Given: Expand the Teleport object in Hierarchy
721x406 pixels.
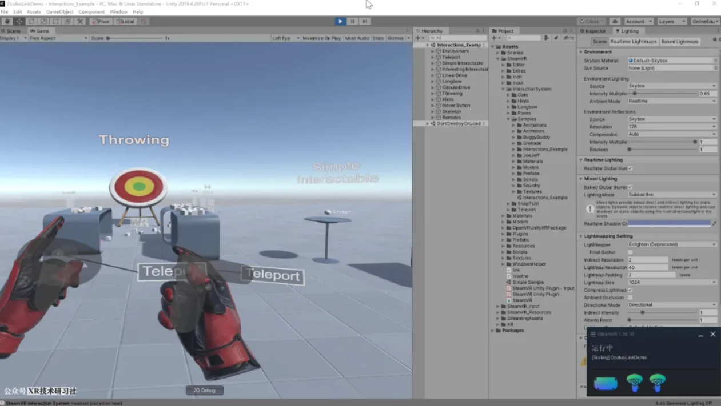Looking at the screenshot, I should tap(433, 57).
